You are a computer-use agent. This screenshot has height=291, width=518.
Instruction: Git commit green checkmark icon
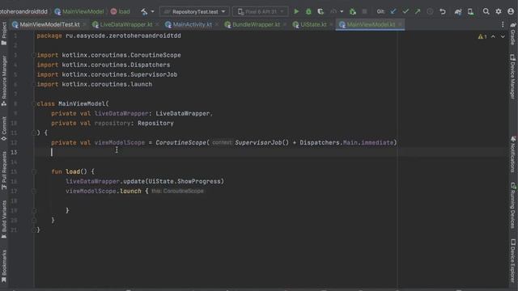[405, 11]
